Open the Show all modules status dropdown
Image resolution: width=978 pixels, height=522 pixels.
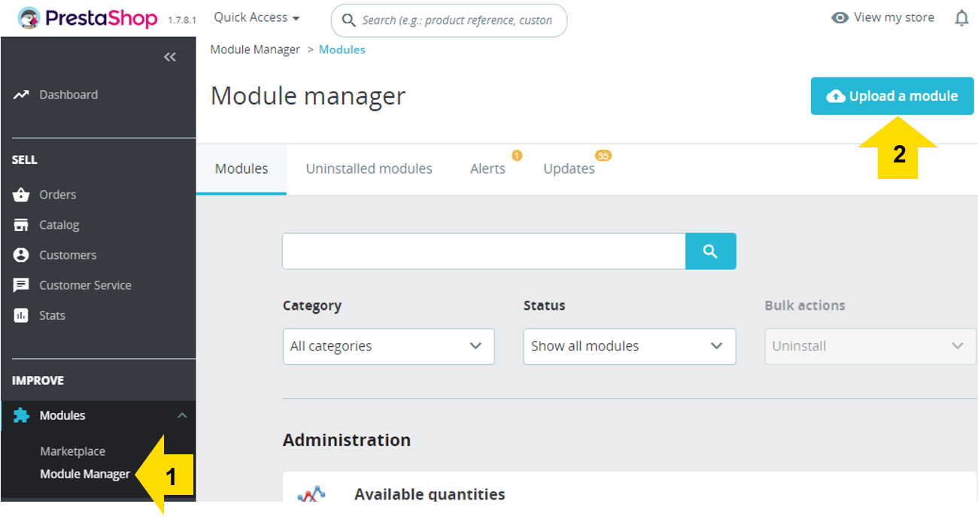click(x=630, y=346)
